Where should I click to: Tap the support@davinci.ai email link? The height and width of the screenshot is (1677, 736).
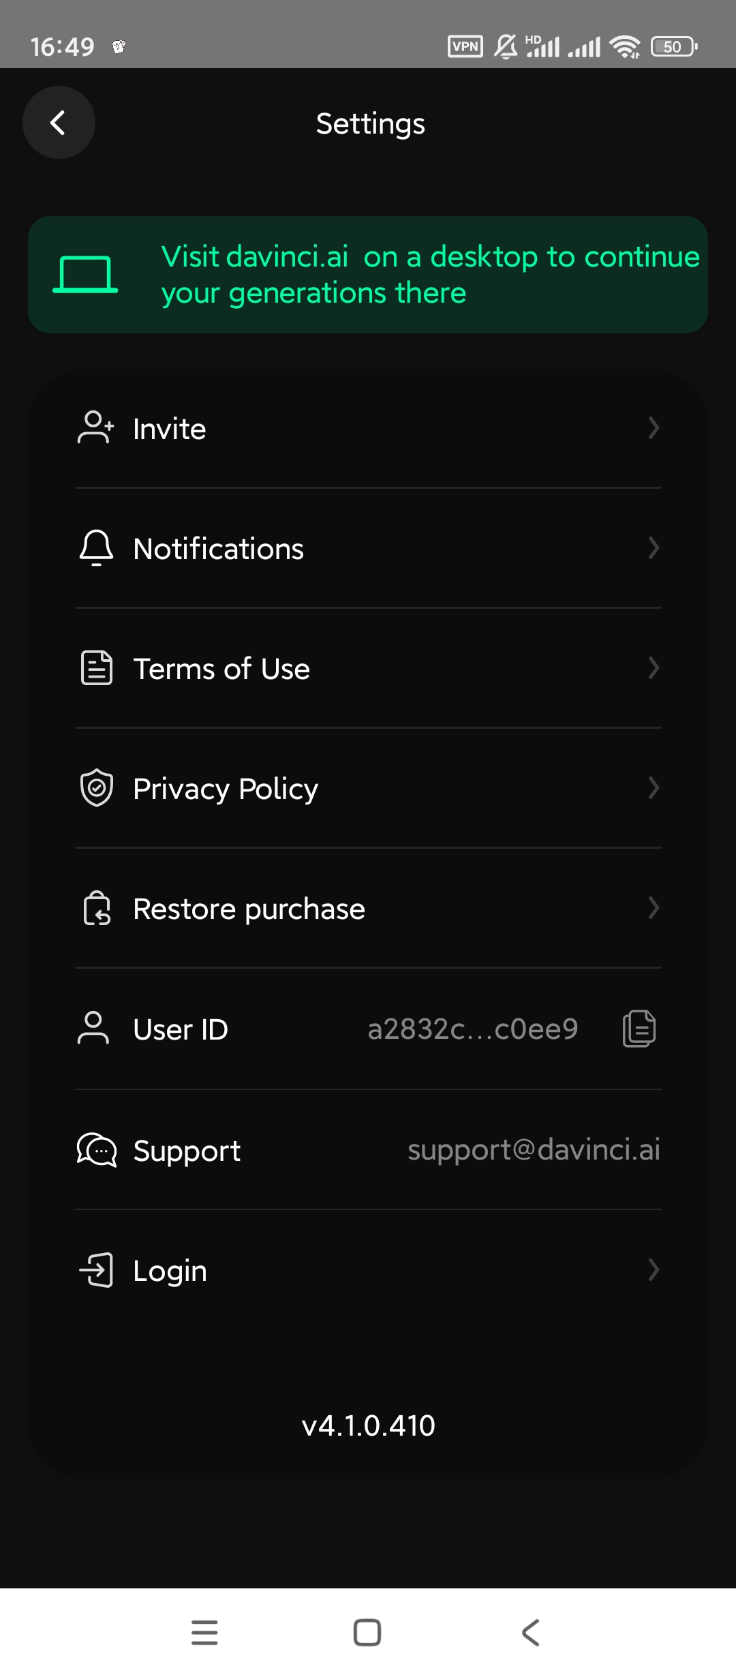click(534, 1150)
